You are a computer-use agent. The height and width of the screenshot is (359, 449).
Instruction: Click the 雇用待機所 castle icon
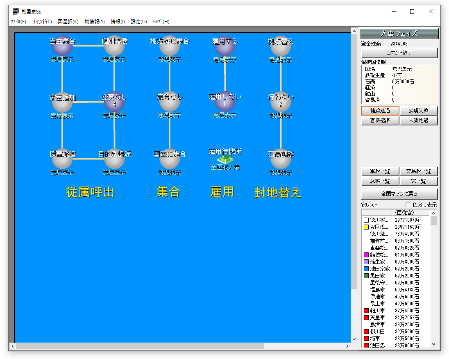(x=225, y=160)
